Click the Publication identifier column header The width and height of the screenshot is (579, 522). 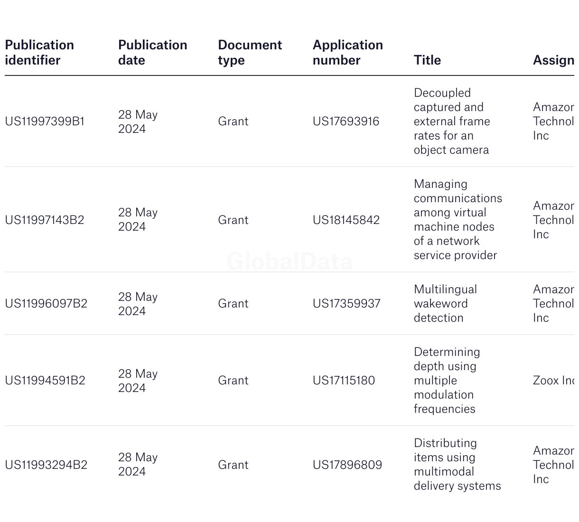39,53
